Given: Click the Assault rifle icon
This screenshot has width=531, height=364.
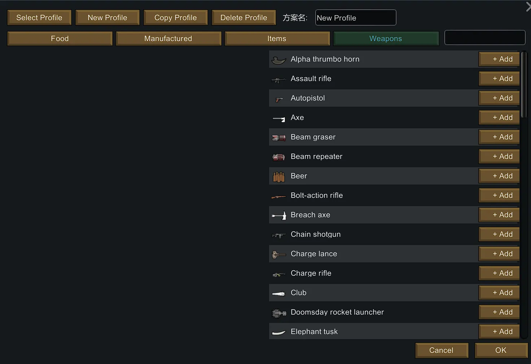Looking at the screenshot, I should coord(278,79).
